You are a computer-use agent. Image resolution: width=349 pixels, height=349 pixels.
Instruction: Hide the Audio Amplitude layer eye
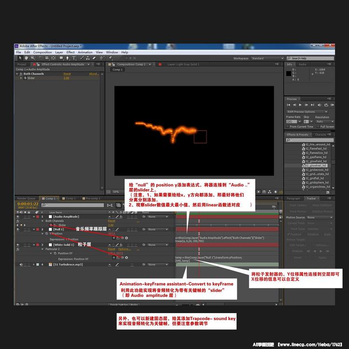(x=18, y=216)
